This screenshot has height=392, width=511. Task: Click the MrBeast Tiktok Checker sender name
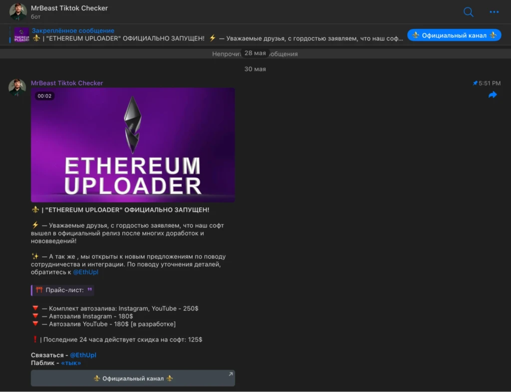coord(67,83)
